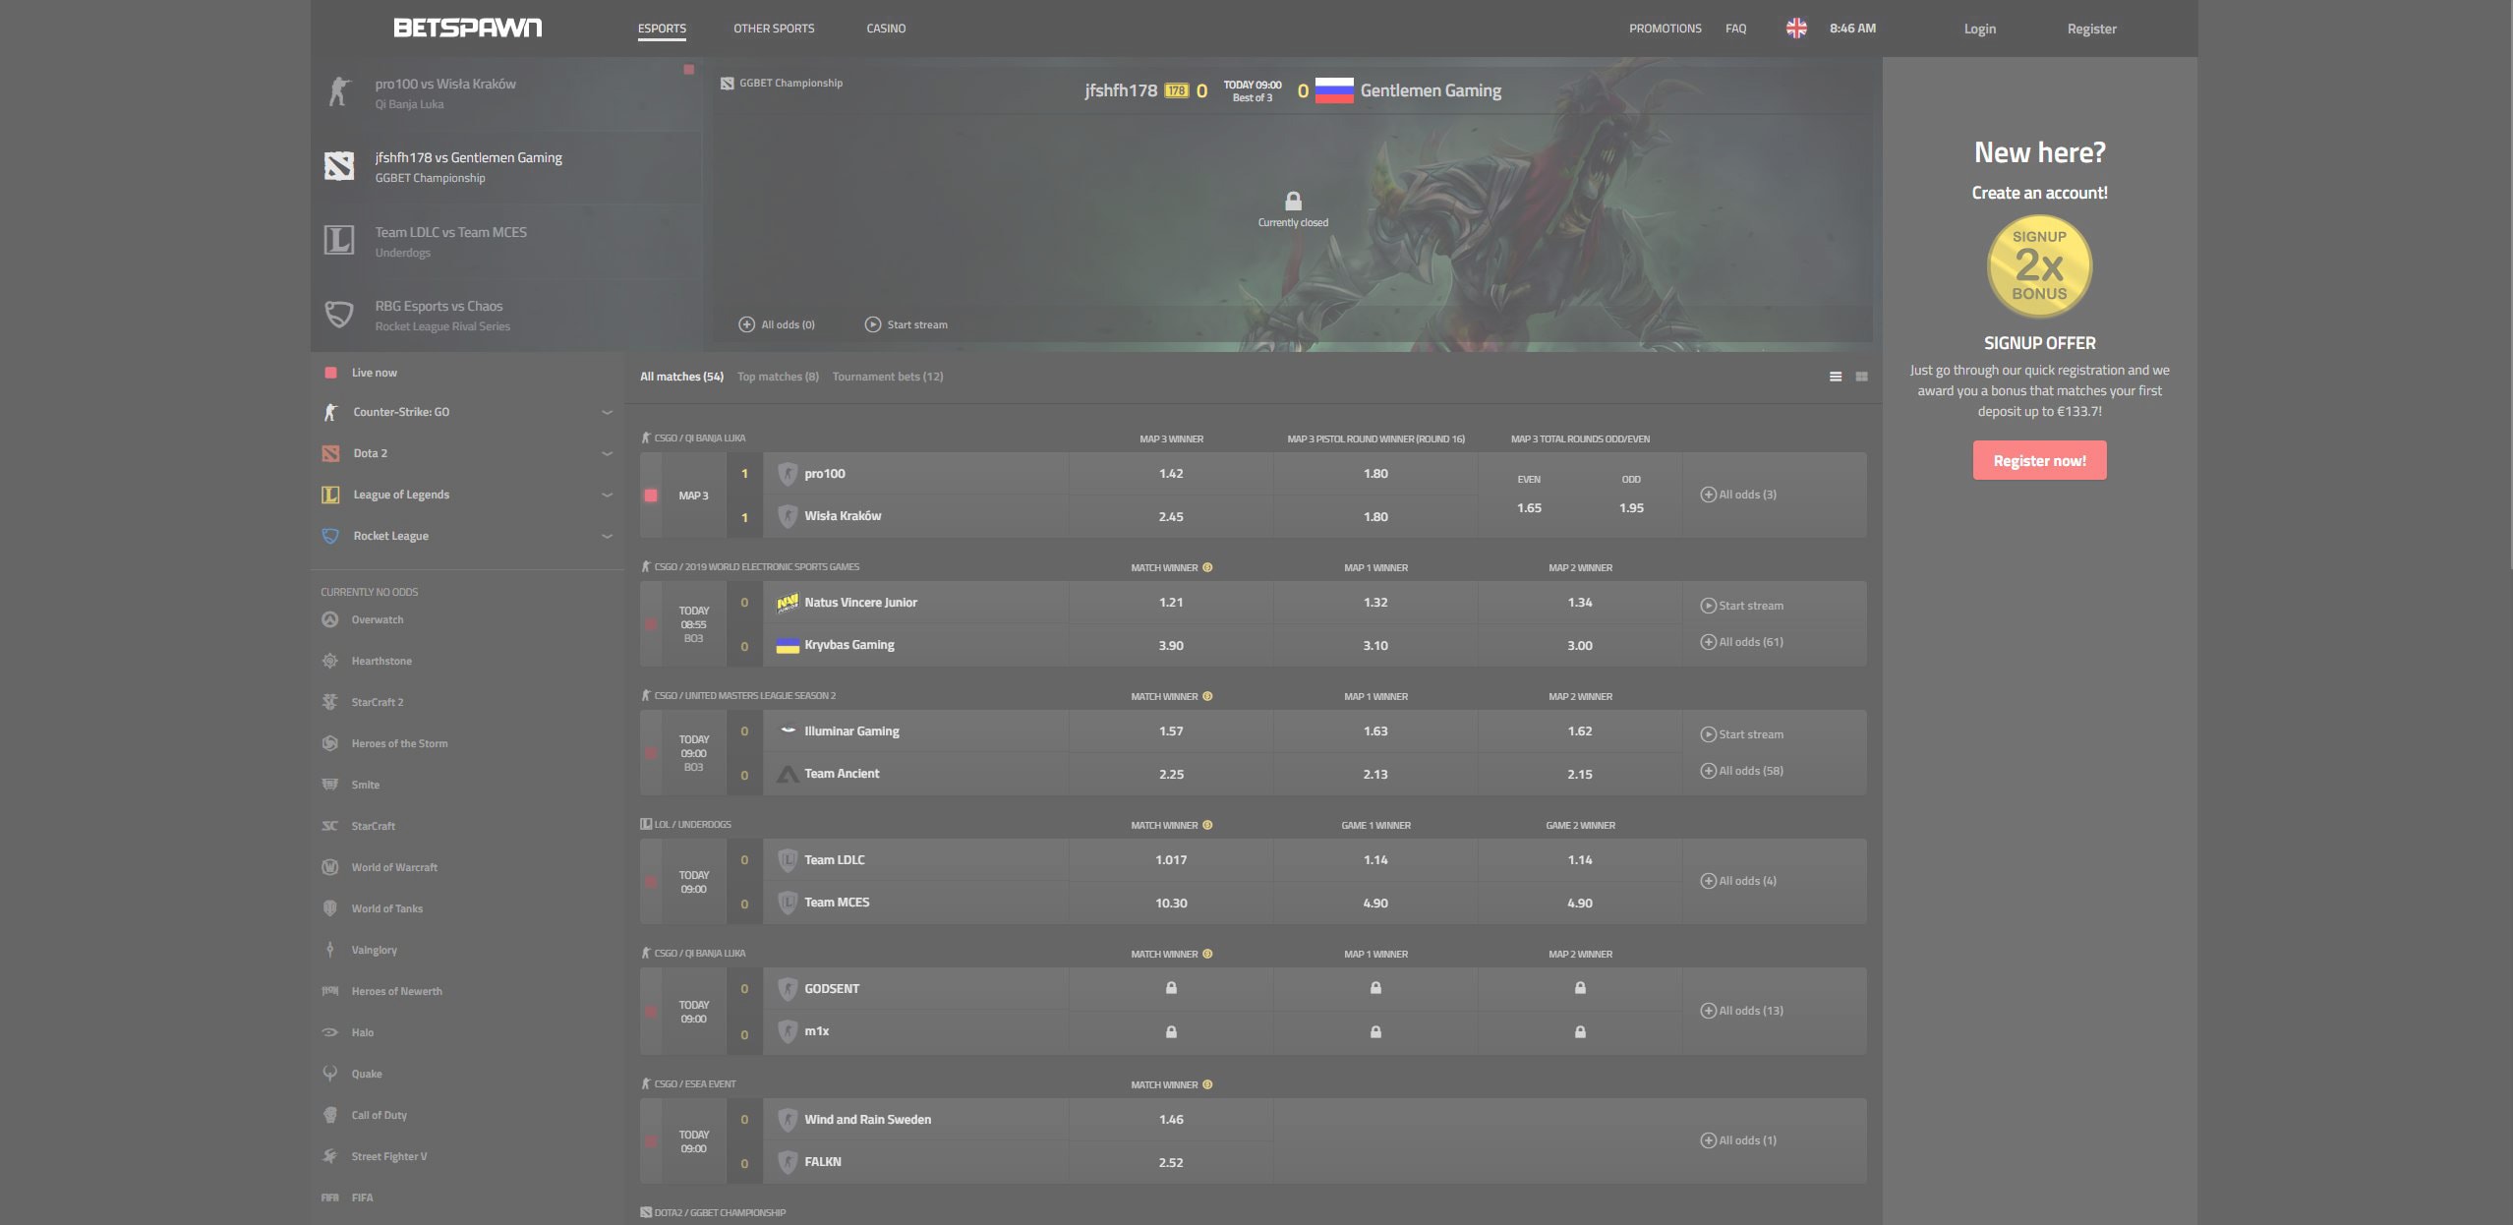Click Heroes of Newerth icon
Image resolution: width=2513 pixels, height=1225 pixels.
coord(330,991)
